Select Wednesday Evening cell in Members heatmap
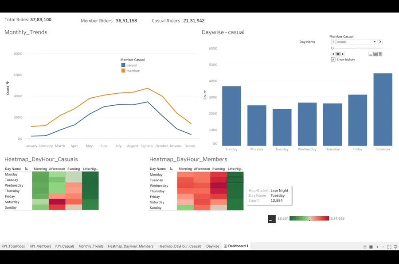 click(218, 186)
